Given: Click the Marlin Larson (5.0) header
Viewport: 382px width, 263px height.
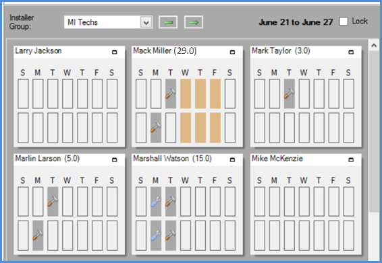Looking at the screenshot, I should coord(47,159).
